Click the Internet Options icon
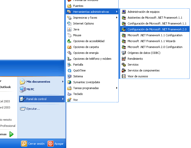 click(x=69, y=23)
